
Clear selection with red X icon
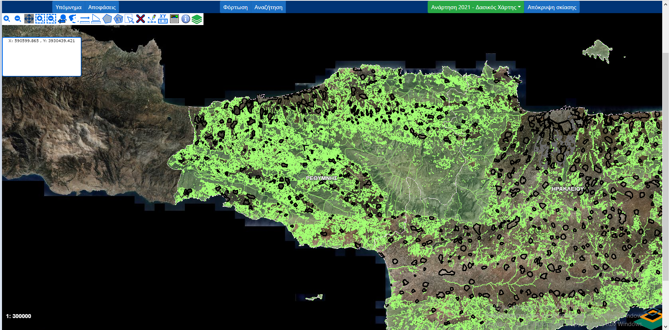click(141, 19)
